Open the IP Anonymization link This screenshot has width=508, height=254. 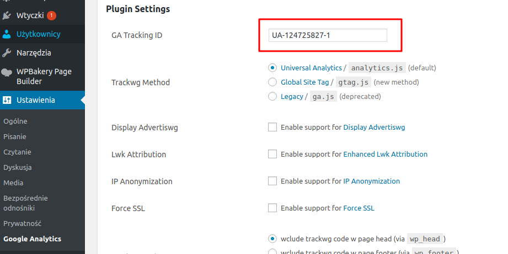click(372, 181)
